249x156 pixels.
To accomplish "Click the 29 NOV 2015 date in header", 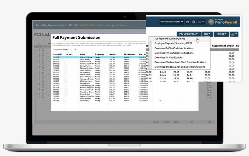I will [x=88, y=25].
